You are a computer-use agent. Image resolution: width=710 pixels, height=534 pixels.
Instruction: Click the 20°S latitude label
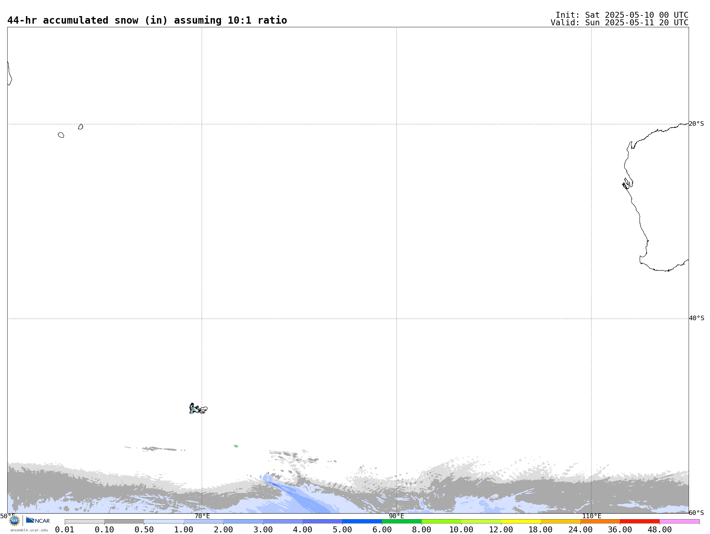[696, 124]
